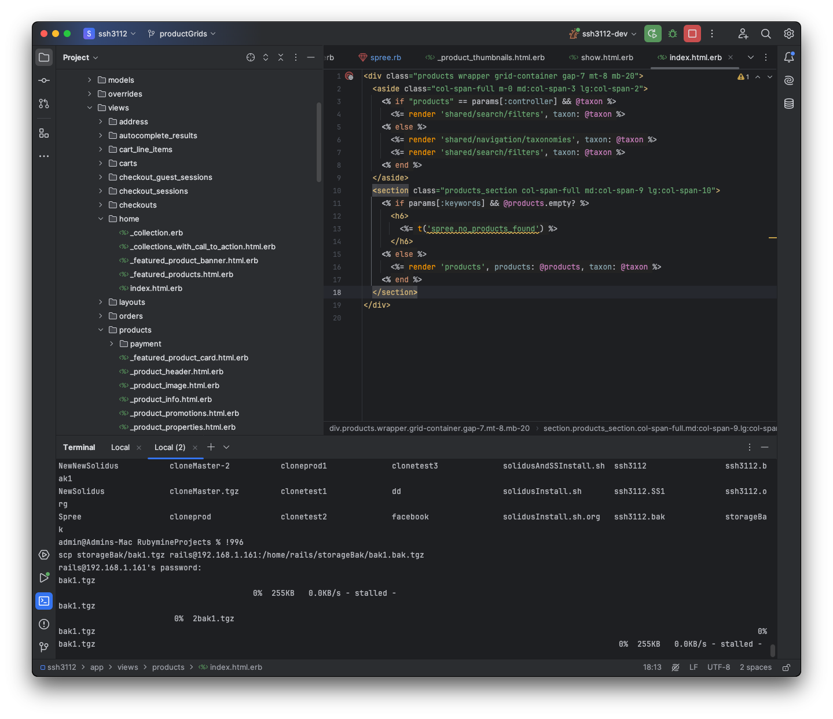Click Select Opened File target icon
Viewport: 833px width, 719px height.
click(x=250, y=57)
